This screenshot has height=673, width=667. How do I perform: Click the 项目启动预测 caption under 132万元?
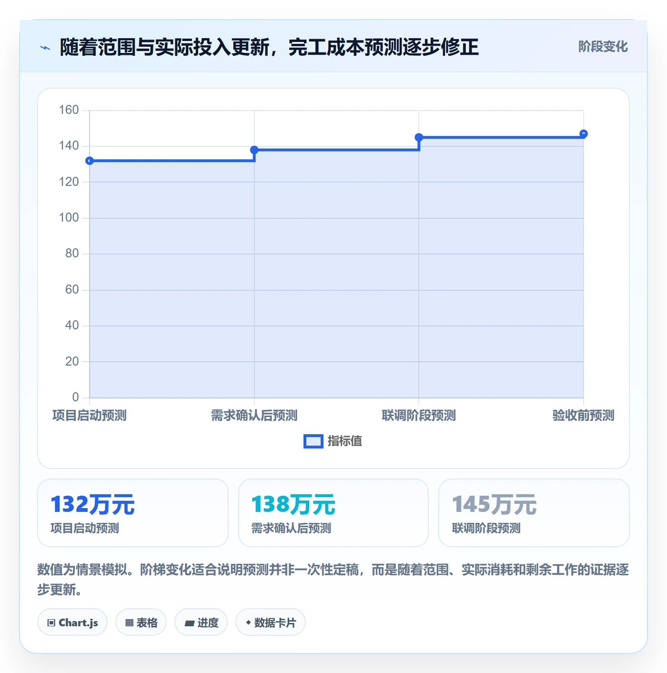tap(85, 528)
